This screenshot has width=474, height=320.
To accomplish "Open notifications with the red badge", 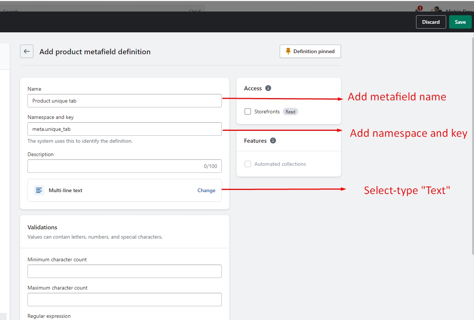I will pyautogui.click(x=419, y=9).
